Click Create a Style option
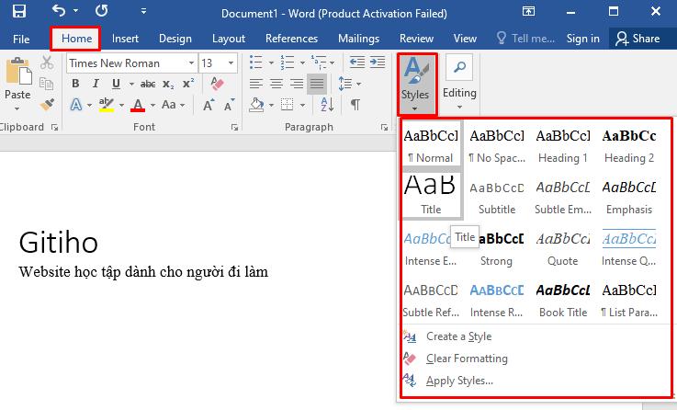The image size is (677, 410). tap(458, 336)
